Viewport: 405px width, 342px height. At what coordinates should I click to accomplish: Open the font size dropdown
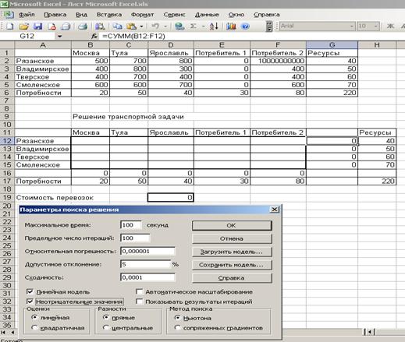(x=376, y=26)
